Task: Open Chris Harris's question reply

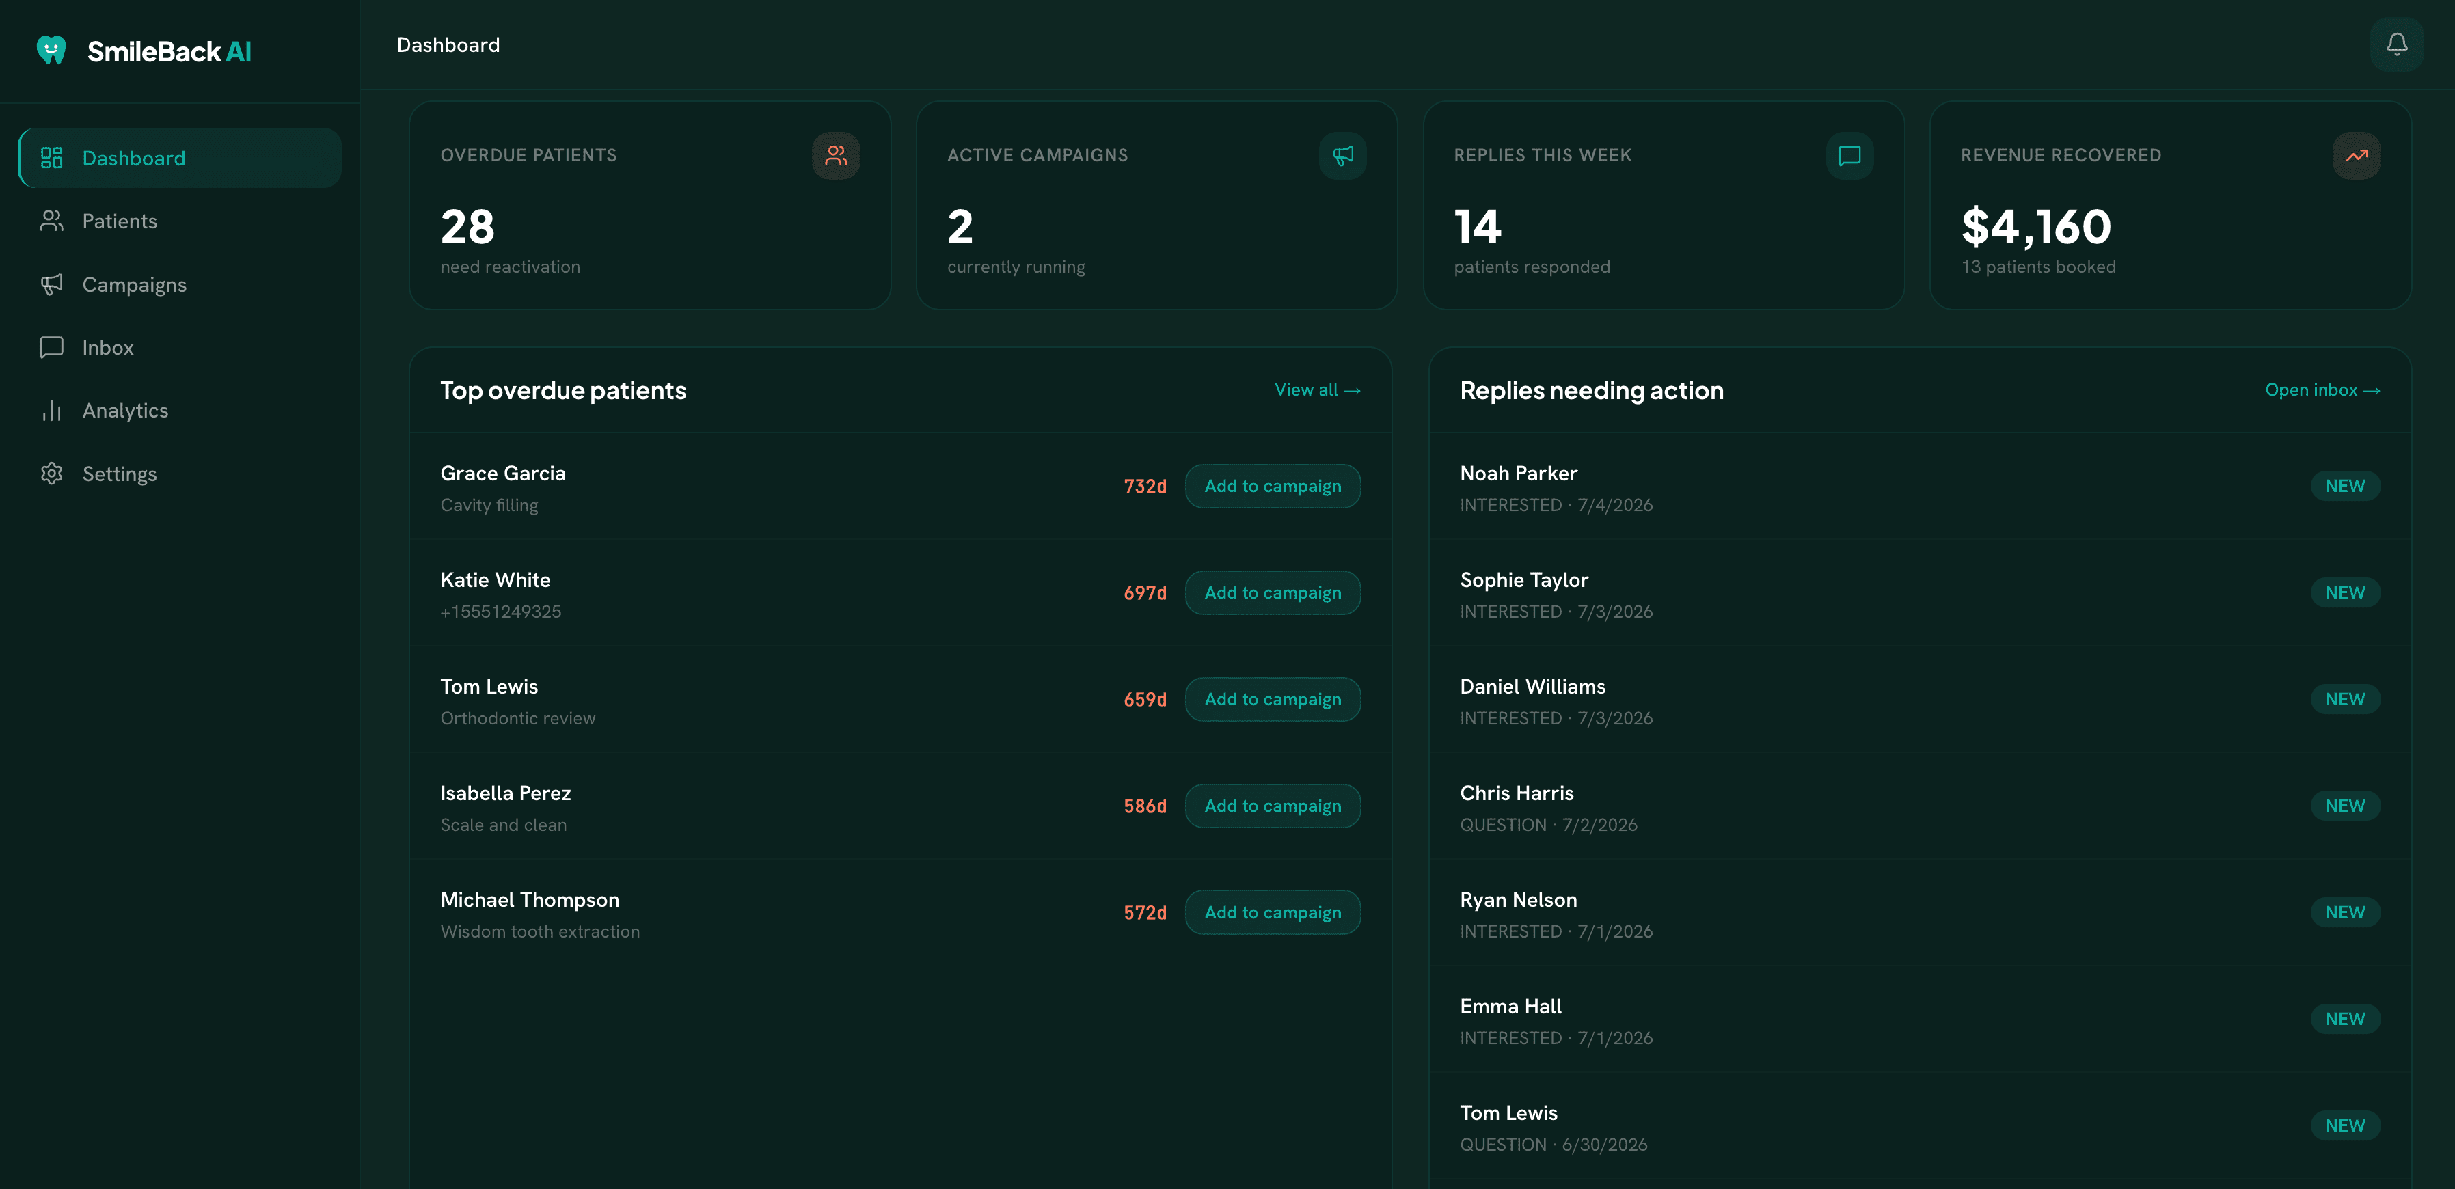Action: 1919,807
